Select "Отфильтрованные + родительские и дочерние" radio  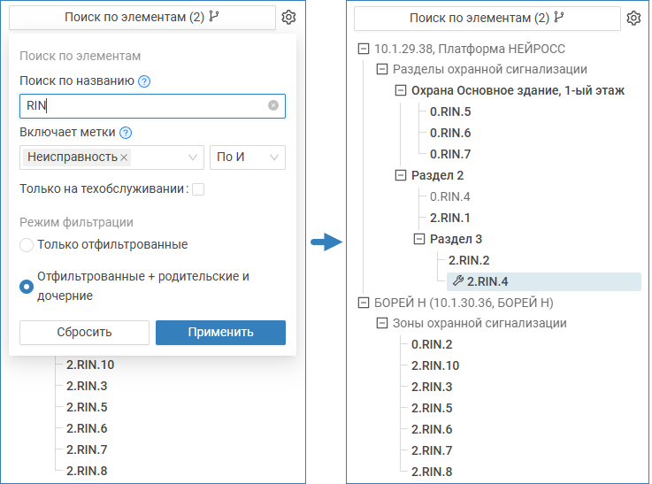(x=27, y=287)
